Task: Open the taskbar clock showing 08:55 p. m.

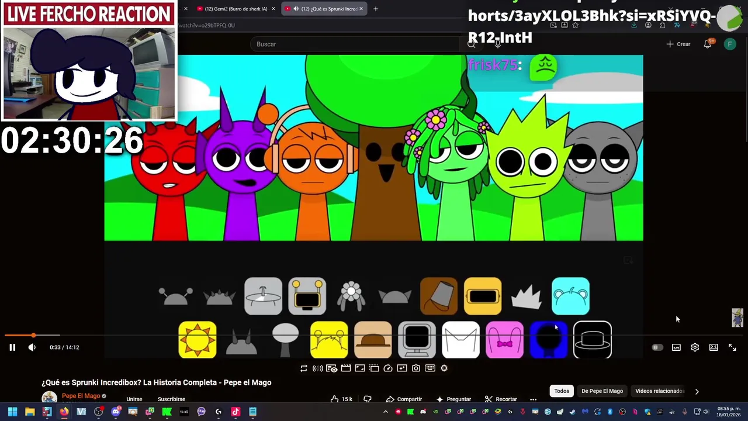Action: coord(729,412)
